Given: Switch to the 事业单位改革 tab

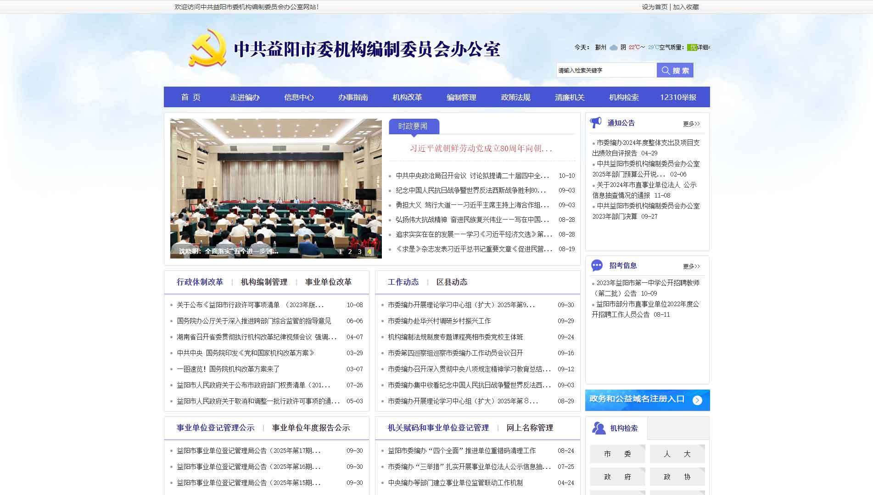Looking at the screenshot, I should point(328,282).
